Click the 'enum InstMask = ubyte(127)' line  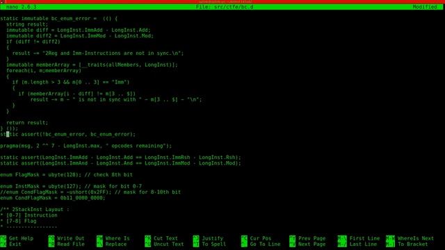pos(71,187)
